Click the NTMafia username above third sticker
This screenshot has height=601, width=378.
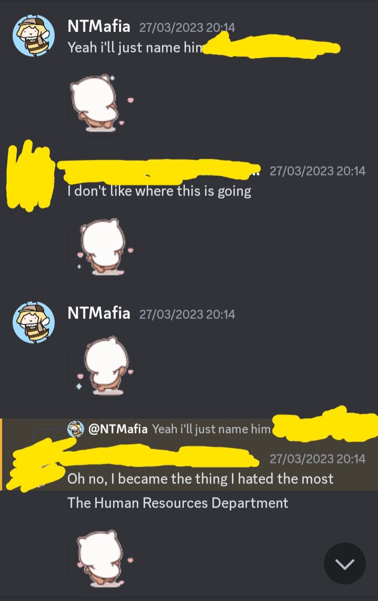tap(99, 313)
